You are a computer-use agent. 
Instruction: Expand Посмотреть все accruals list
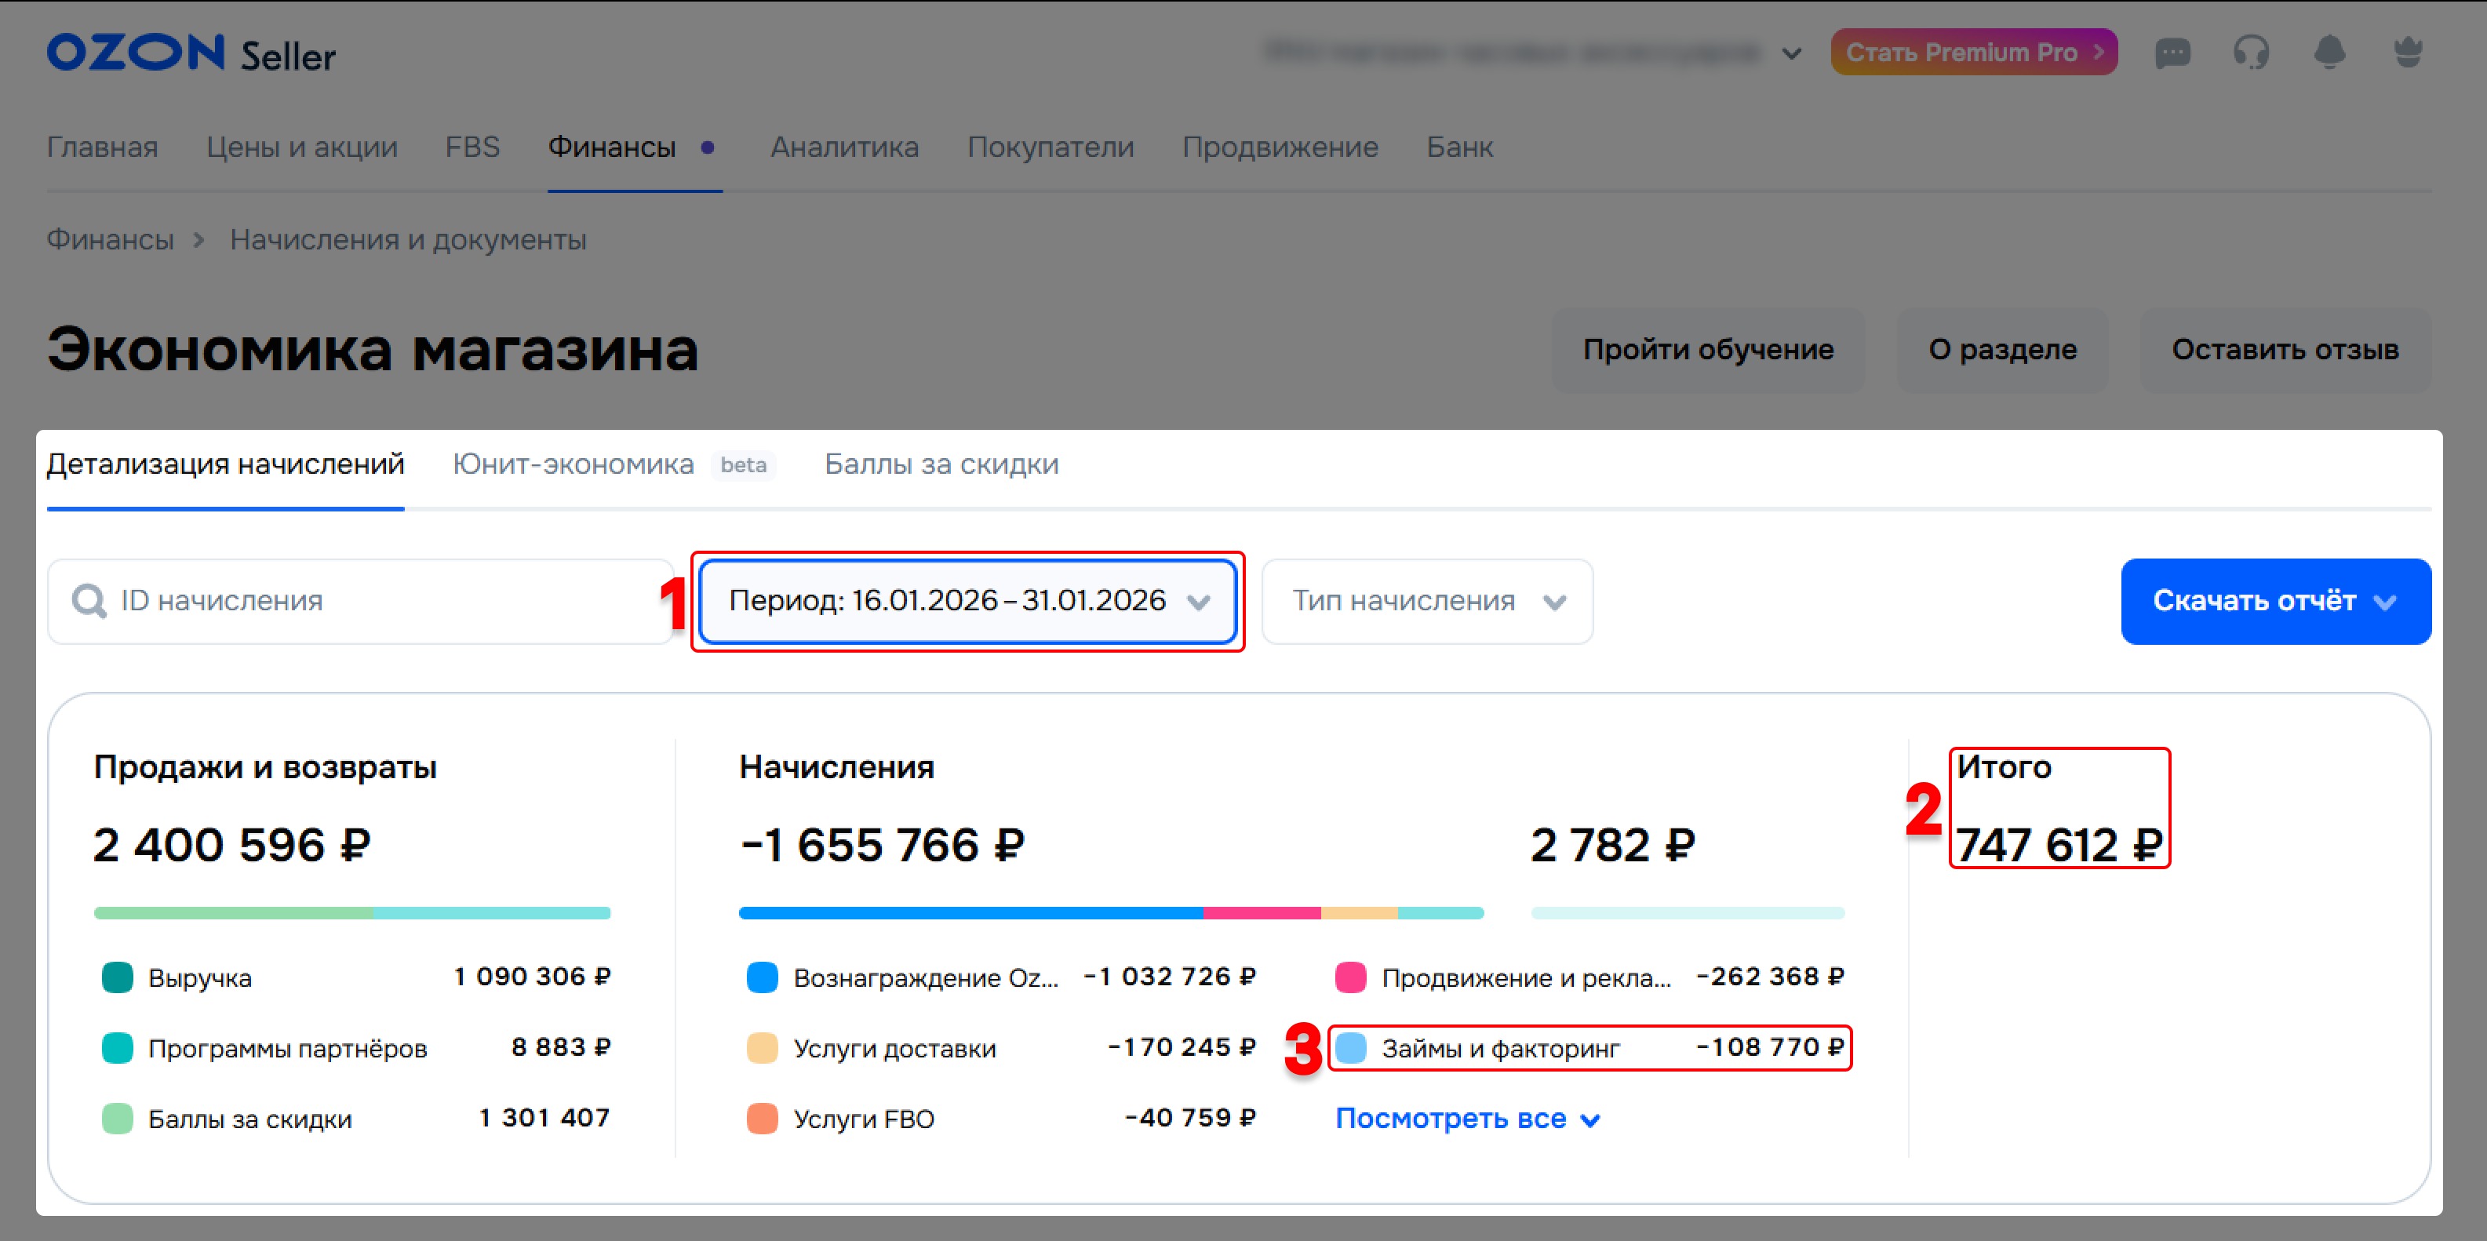click(1467, 1119)
